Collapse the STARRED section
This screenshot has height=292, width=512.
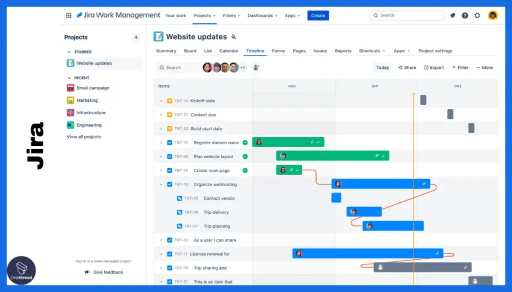coord(69,52)
